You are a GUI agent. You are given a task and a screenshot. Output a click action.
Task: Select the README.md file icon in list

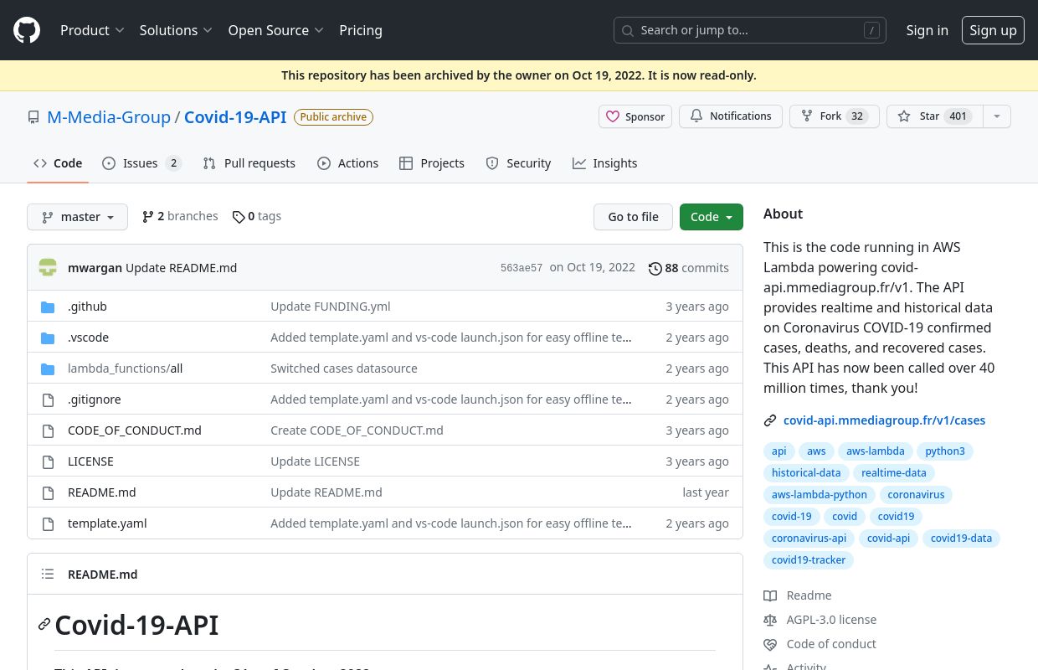pos(48,492)
